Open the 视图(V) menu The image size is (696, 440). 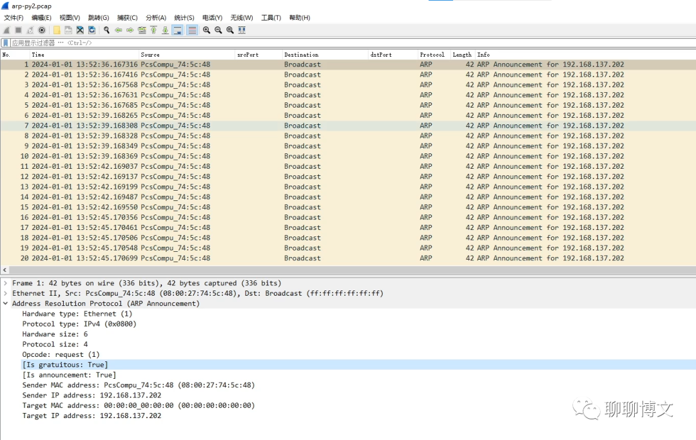coord(70,18)
